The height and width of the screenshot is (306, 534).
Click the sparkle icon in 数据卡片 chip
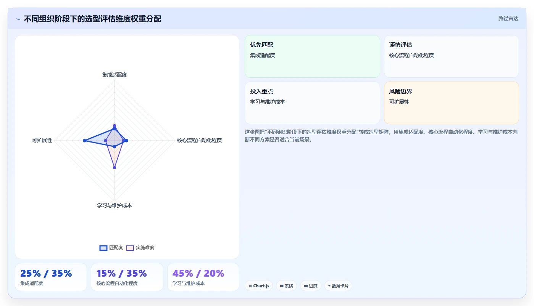coord(329,286)
